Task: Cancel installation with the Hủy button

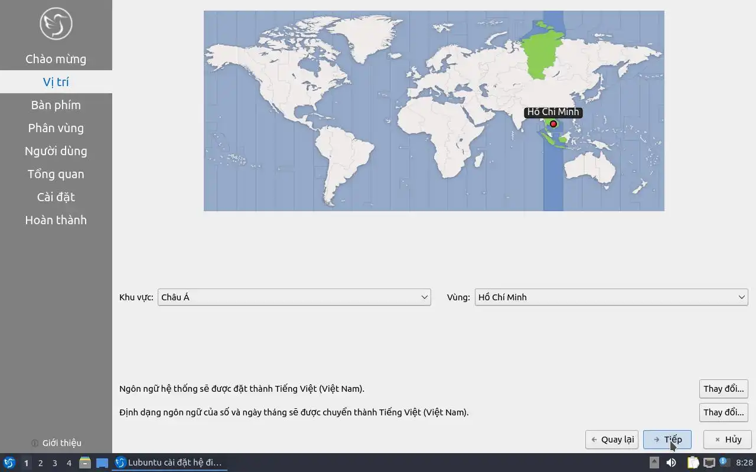Action: pos(727,440)
